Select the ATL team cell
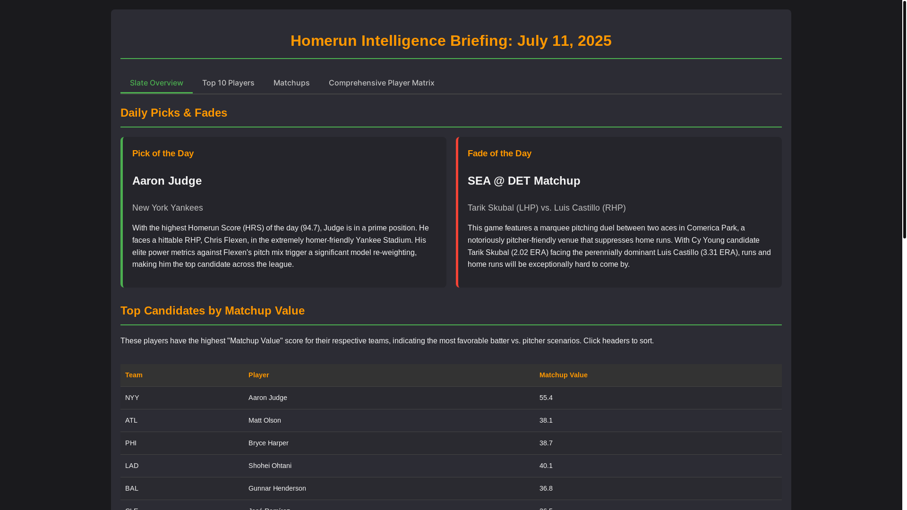 [x=182, y=420]
